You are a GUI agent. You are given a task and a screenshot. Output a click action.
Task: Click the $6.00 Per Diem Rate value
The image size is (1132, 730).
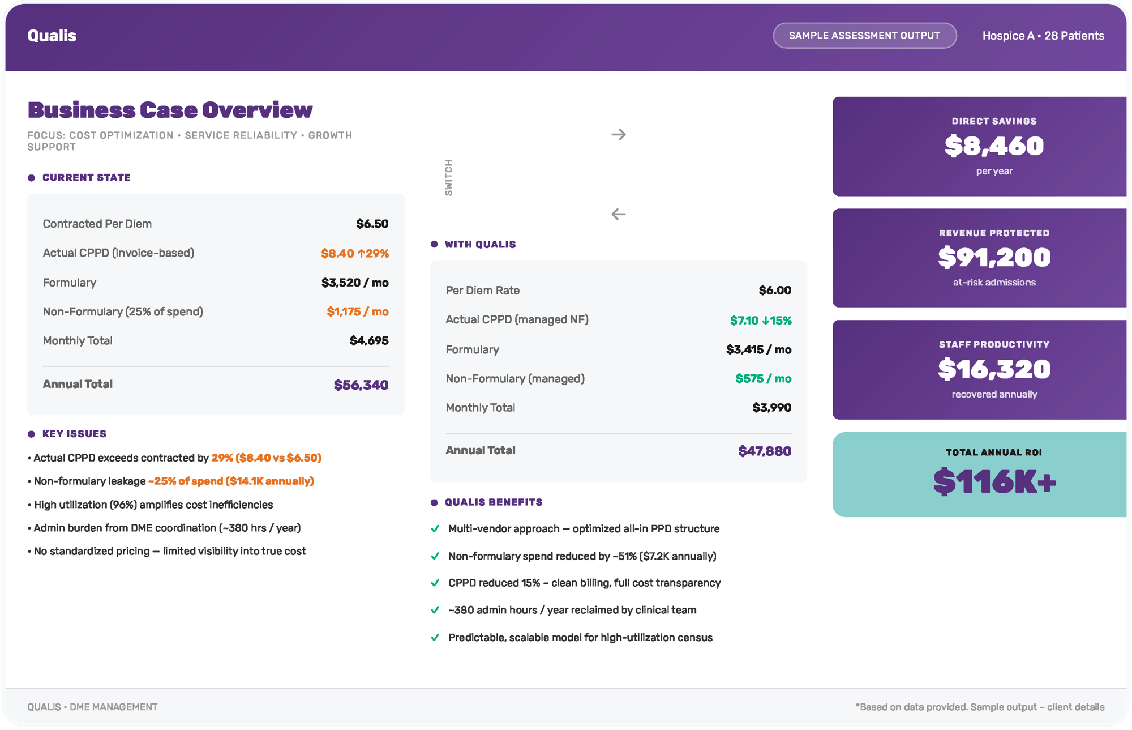(x=775, y=291)
